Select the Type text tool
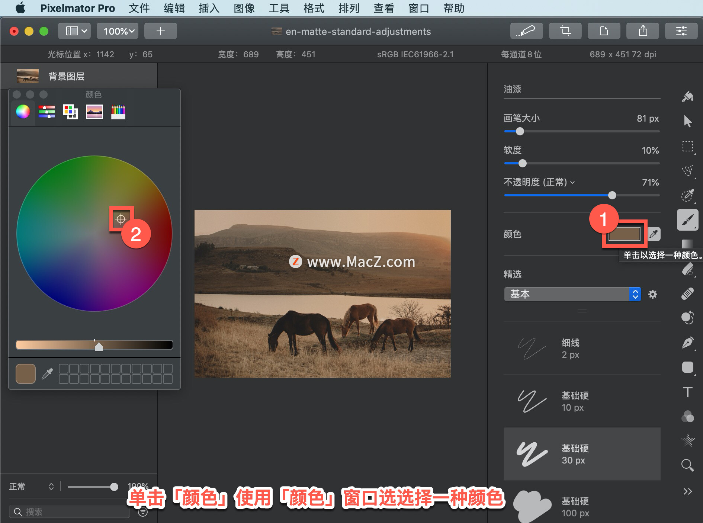The image size is (703, 523). tap(687, 392)
